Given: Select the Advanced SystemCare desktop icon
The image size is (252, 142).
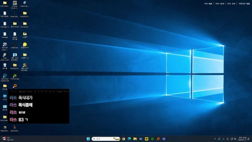Looking at the screenshot, I should pyautogui.click(x=5, y=76).
